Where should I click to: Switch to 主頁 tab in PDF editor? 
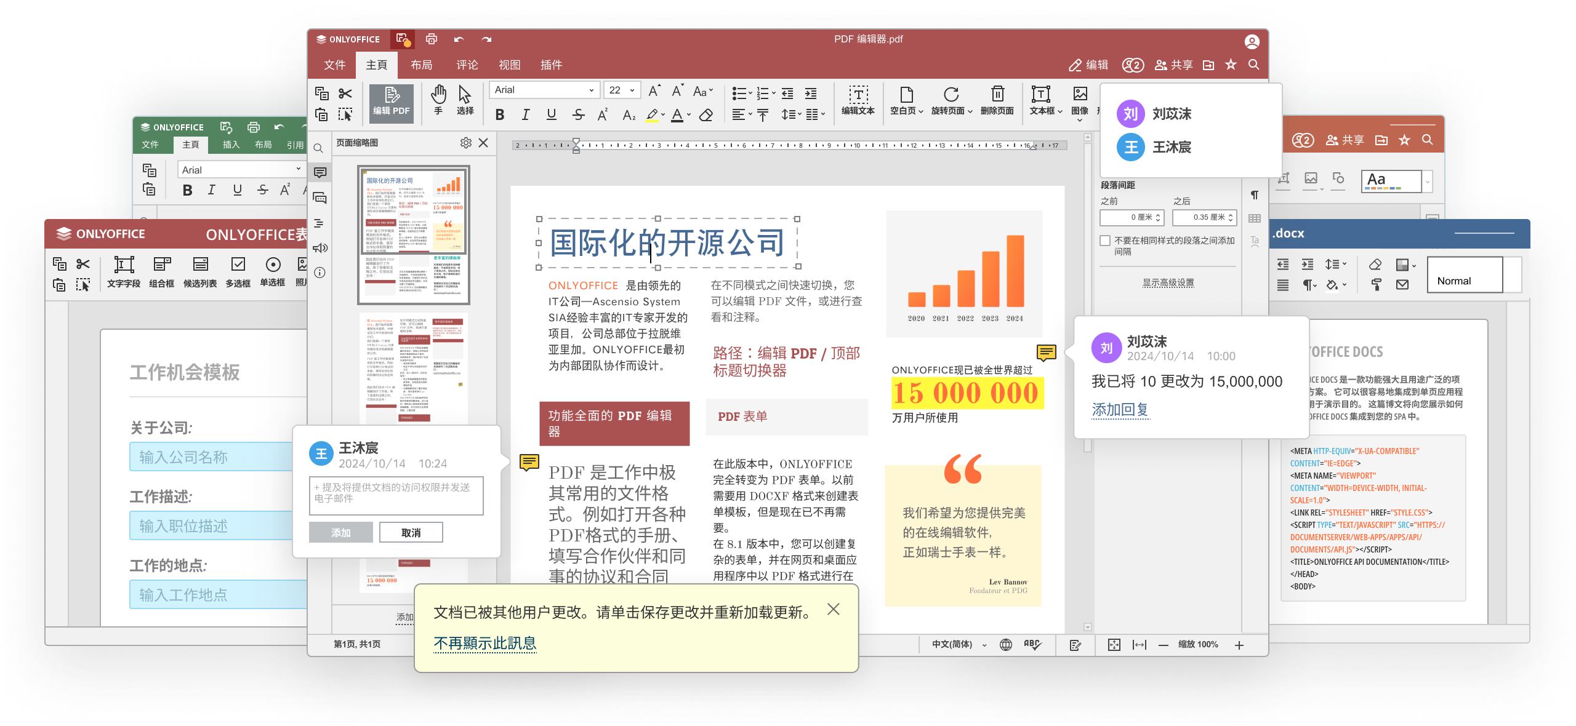coord(377,65)
